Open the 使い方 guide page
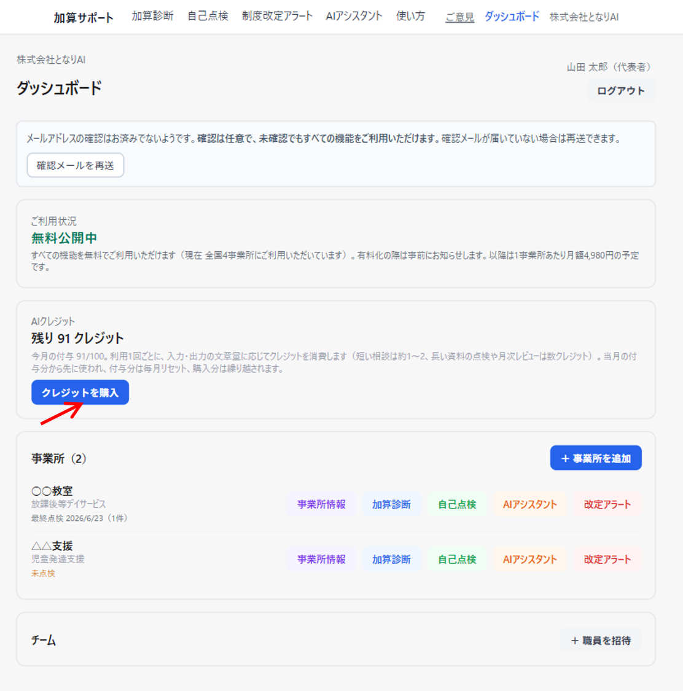 tap(410, 17)
